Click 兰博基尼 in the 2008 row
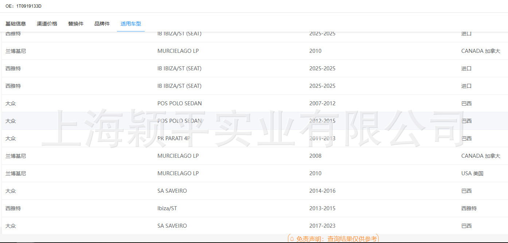 click(x=16, y=156)
